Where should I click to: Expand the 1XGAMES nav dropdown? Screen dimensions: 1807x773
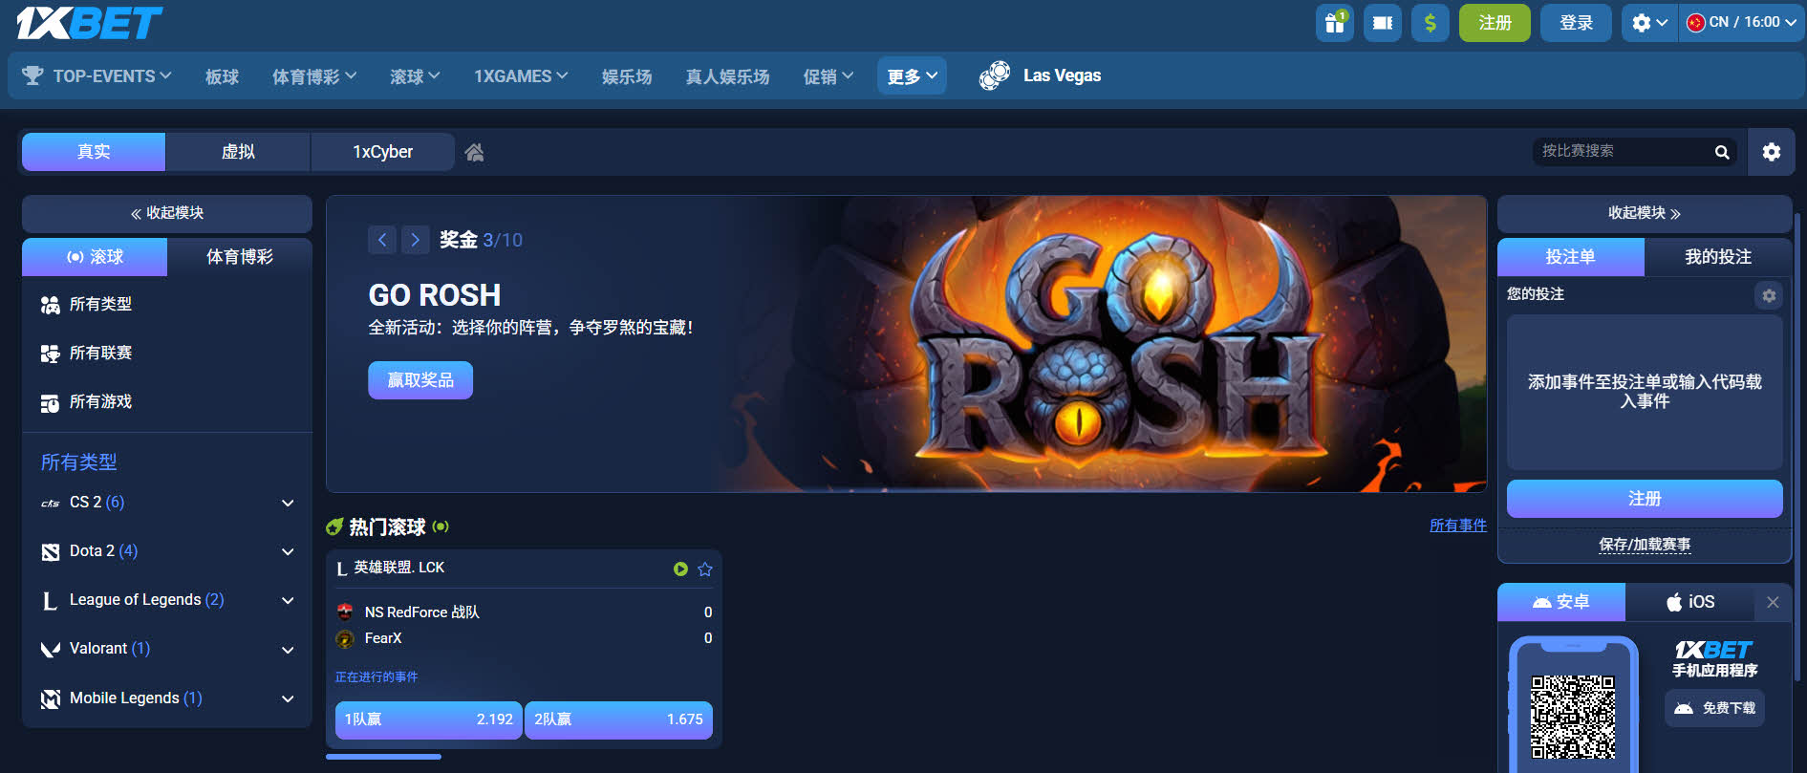[x=521, y=76]
